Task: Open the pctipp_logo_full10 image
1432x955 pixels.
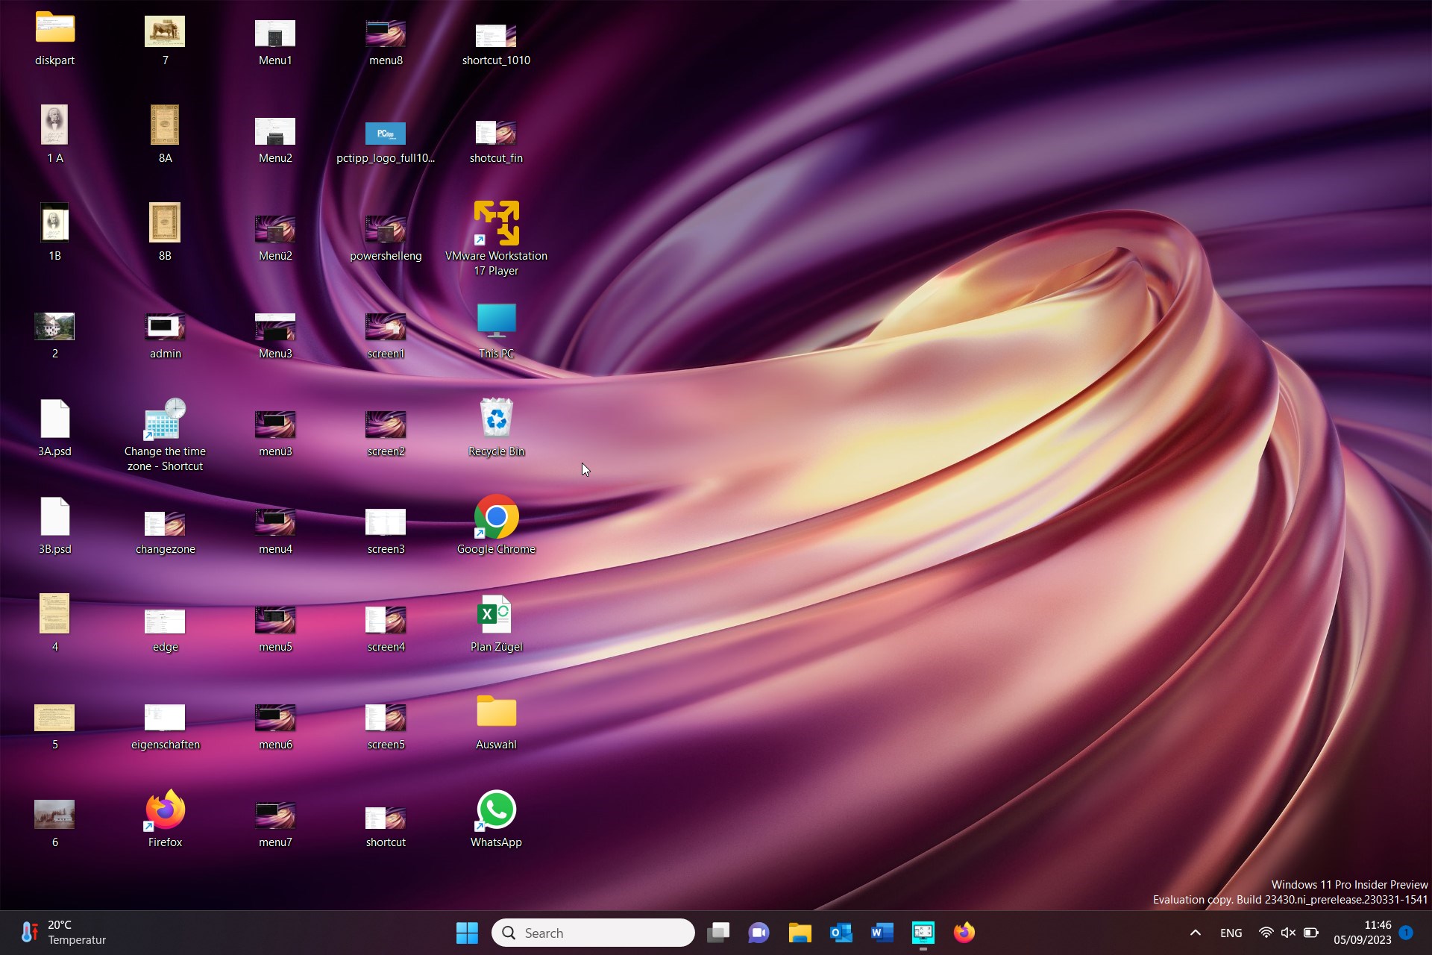Action: pos(385,133)
